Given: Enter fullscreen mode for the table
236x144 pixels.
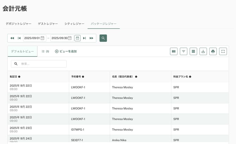Looking at the screenshot, I should 223,52.
